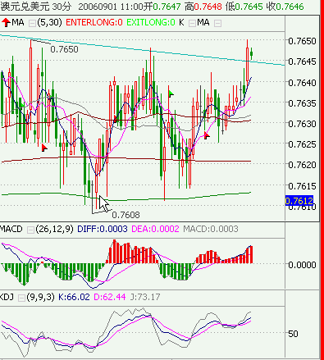
Task: Click the (26,12,9) MACD parameters
Action: tap(54, 229)
